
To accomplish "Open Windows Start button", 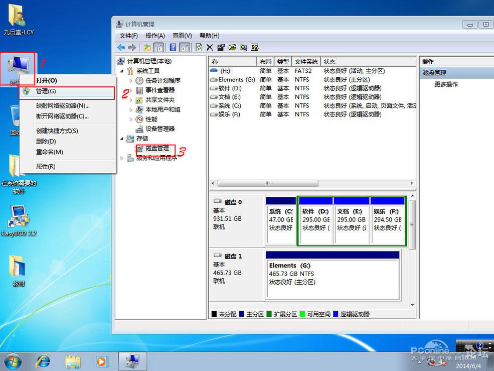I will tap(13, 361).
